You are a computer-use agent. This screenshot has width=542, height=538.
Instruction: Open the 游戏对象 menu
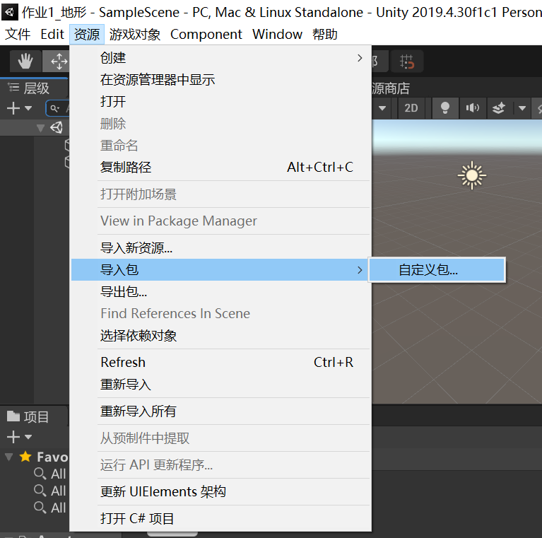(135, 34)
